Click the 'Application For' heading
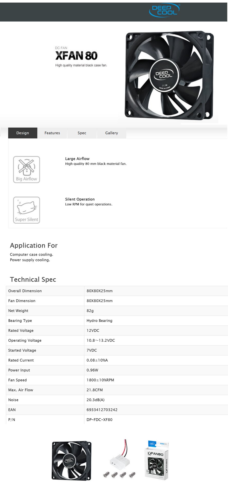The width and height of the screenshot is (228, 493). tap(34, 245)
